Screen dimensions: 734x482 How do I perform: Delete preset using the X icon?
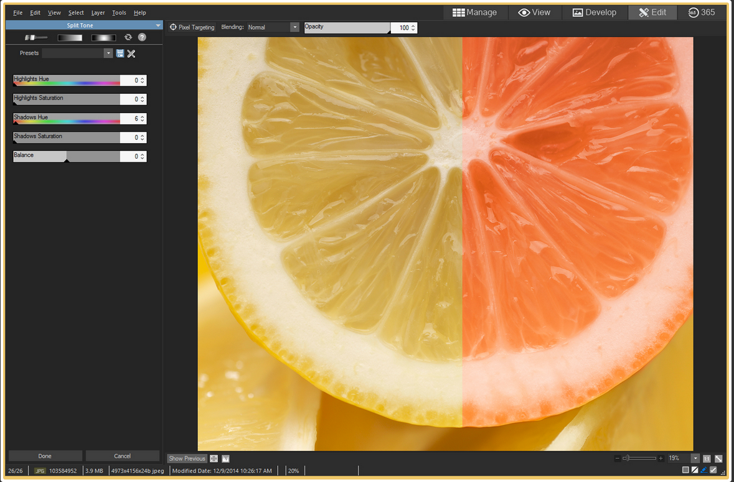[x=131, y=53]
